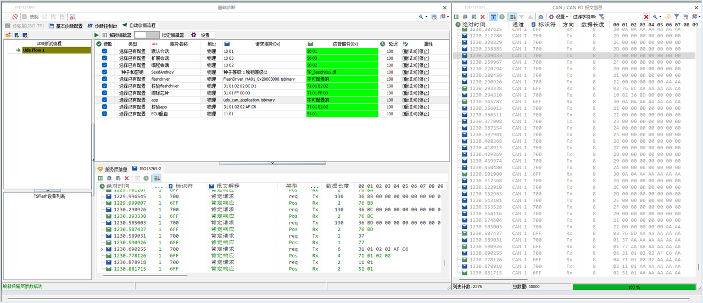
Task: Uncheck the ECU重启 row checkbox
Action: pyautogui.click(x=104, y=114)
